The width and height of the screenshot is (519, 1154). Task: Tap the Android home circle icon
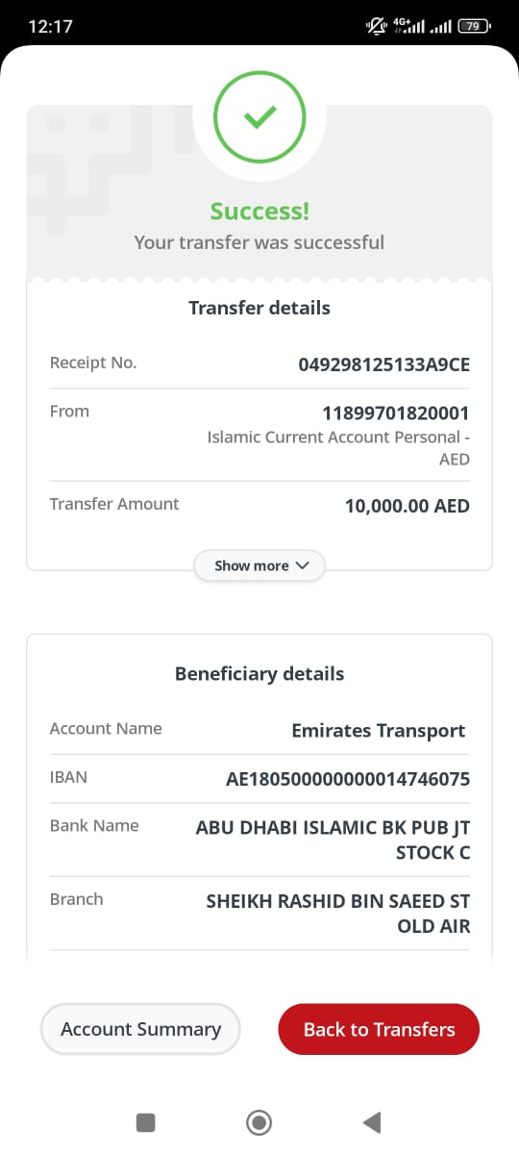point(259,1121)
